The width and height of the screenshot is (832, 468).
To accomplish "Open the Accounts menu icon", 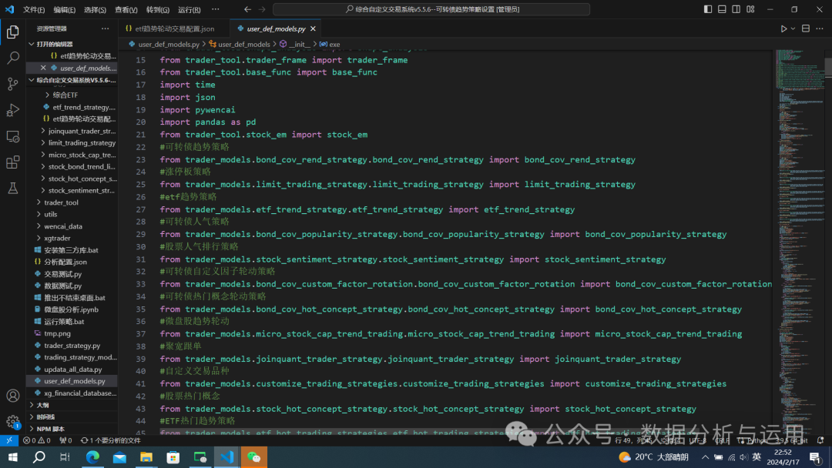I will [x=13, y=396].
